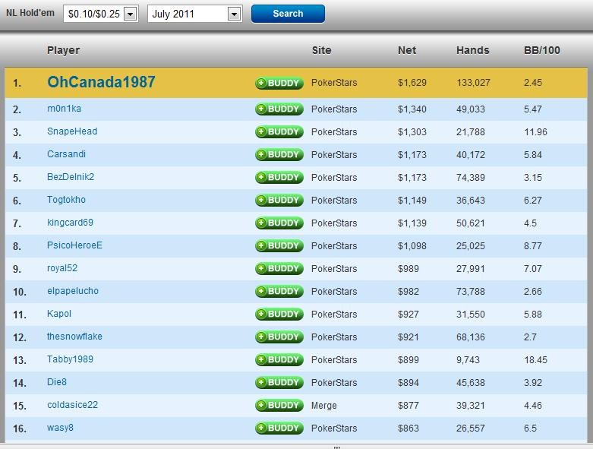Open Kapol player profile link
593x449 pixels.
59,314
